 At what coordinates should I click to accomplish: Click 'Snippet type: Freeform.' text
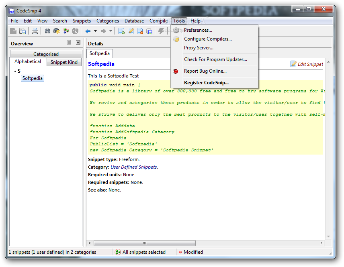click(x=114, y=159)
